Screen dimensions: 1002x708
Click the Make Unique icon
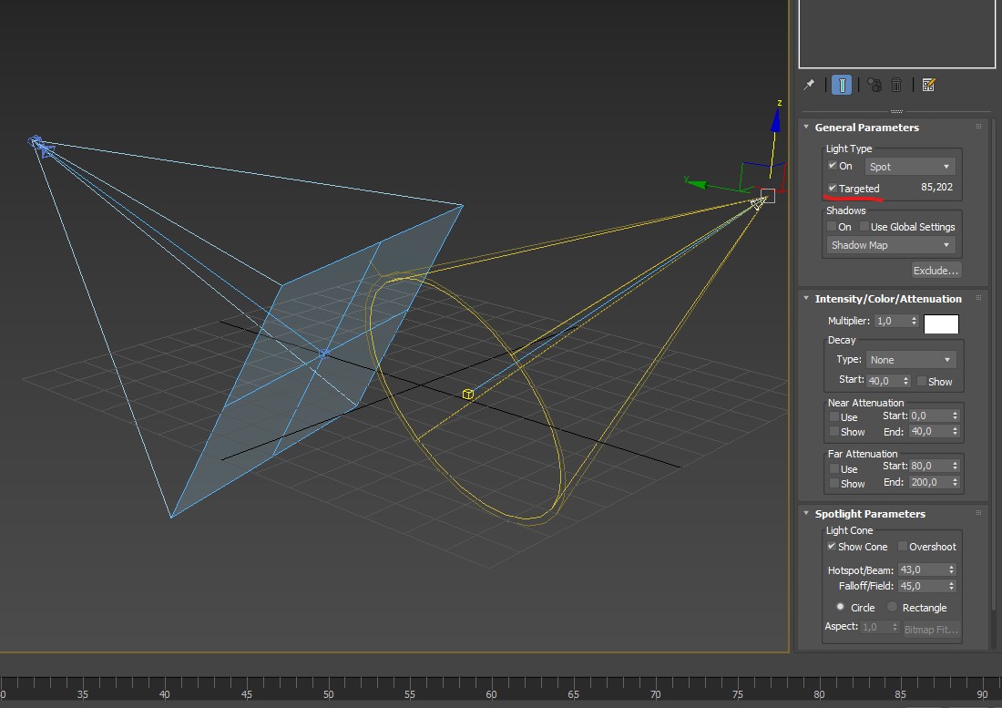[x=874, y=85]
